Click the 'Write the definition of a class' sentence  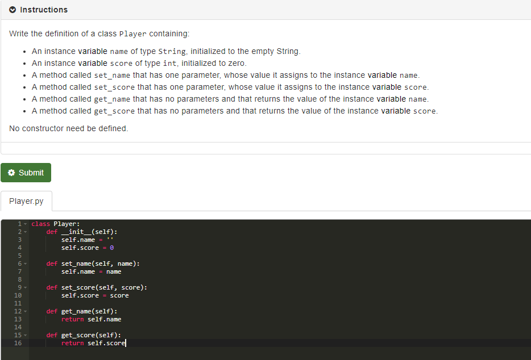[x=99, y=34]
